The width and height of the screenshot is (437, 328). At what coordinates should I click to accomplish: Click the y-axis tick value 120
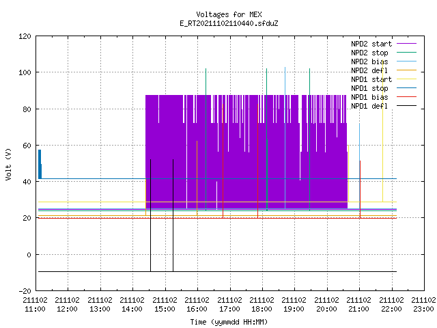click(25, 36)
